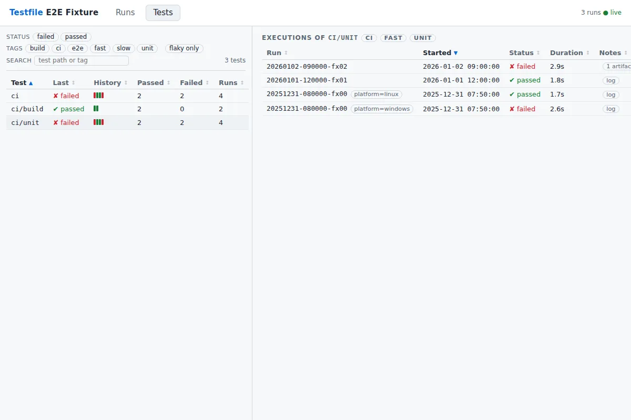The width and height of the screenshot is (631, 420).
Task: Click failed status of windows execution
Action: [522, 109]
